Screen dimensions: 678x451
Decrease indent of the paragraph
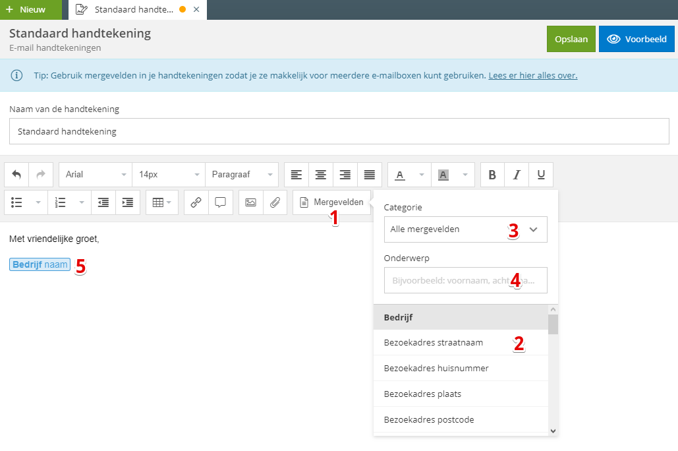[x=103, y=202]
